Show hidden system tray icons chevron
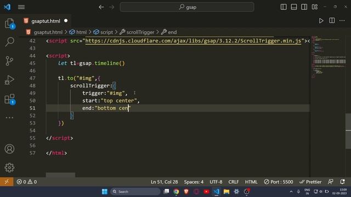The width and height of the screenshot is (351, 197). (291, 192)
